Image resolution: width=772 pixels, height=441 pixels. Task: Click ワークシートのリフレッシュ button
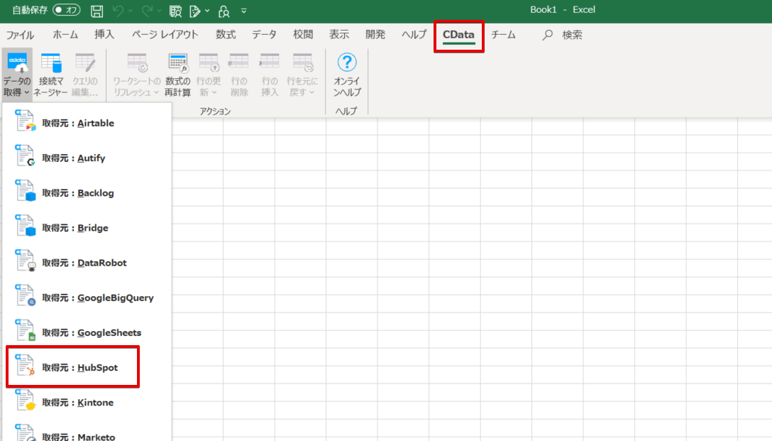coord(137,75)
